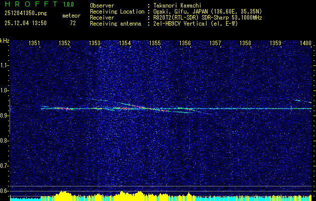
Task: Click the Observer field label
Action: 102,6
